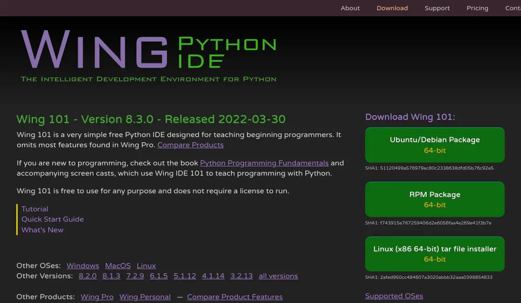
Task: Open version 7.2.9 download page
Action: (135, 276)
